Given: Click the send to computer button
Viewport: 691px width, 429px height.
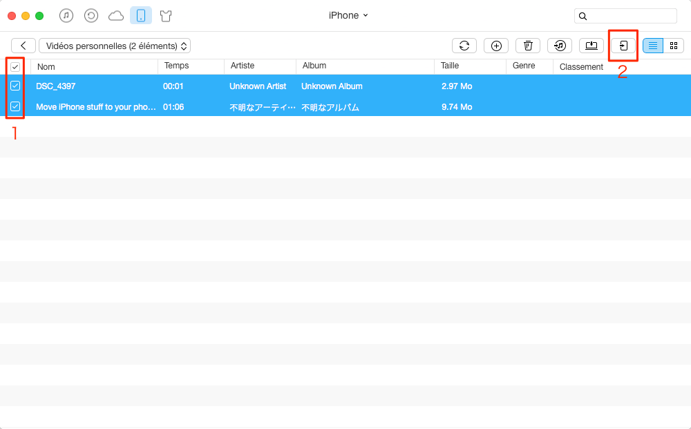Looking at the screenshot, I should [x=591, y=46].
